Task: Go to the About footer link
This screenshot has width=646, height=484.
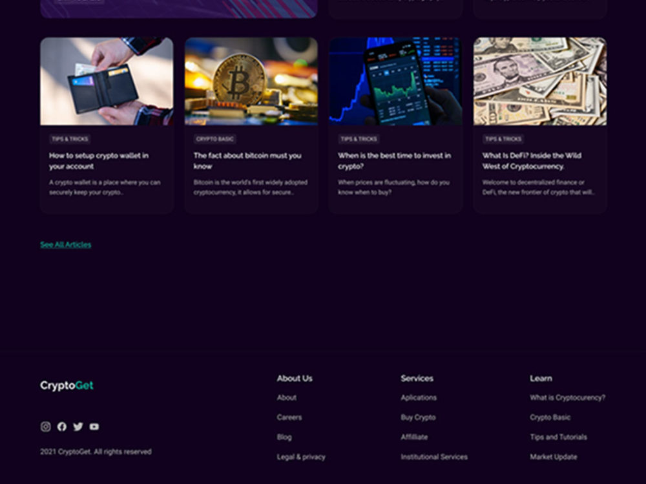Action: [x=287, y=397]
